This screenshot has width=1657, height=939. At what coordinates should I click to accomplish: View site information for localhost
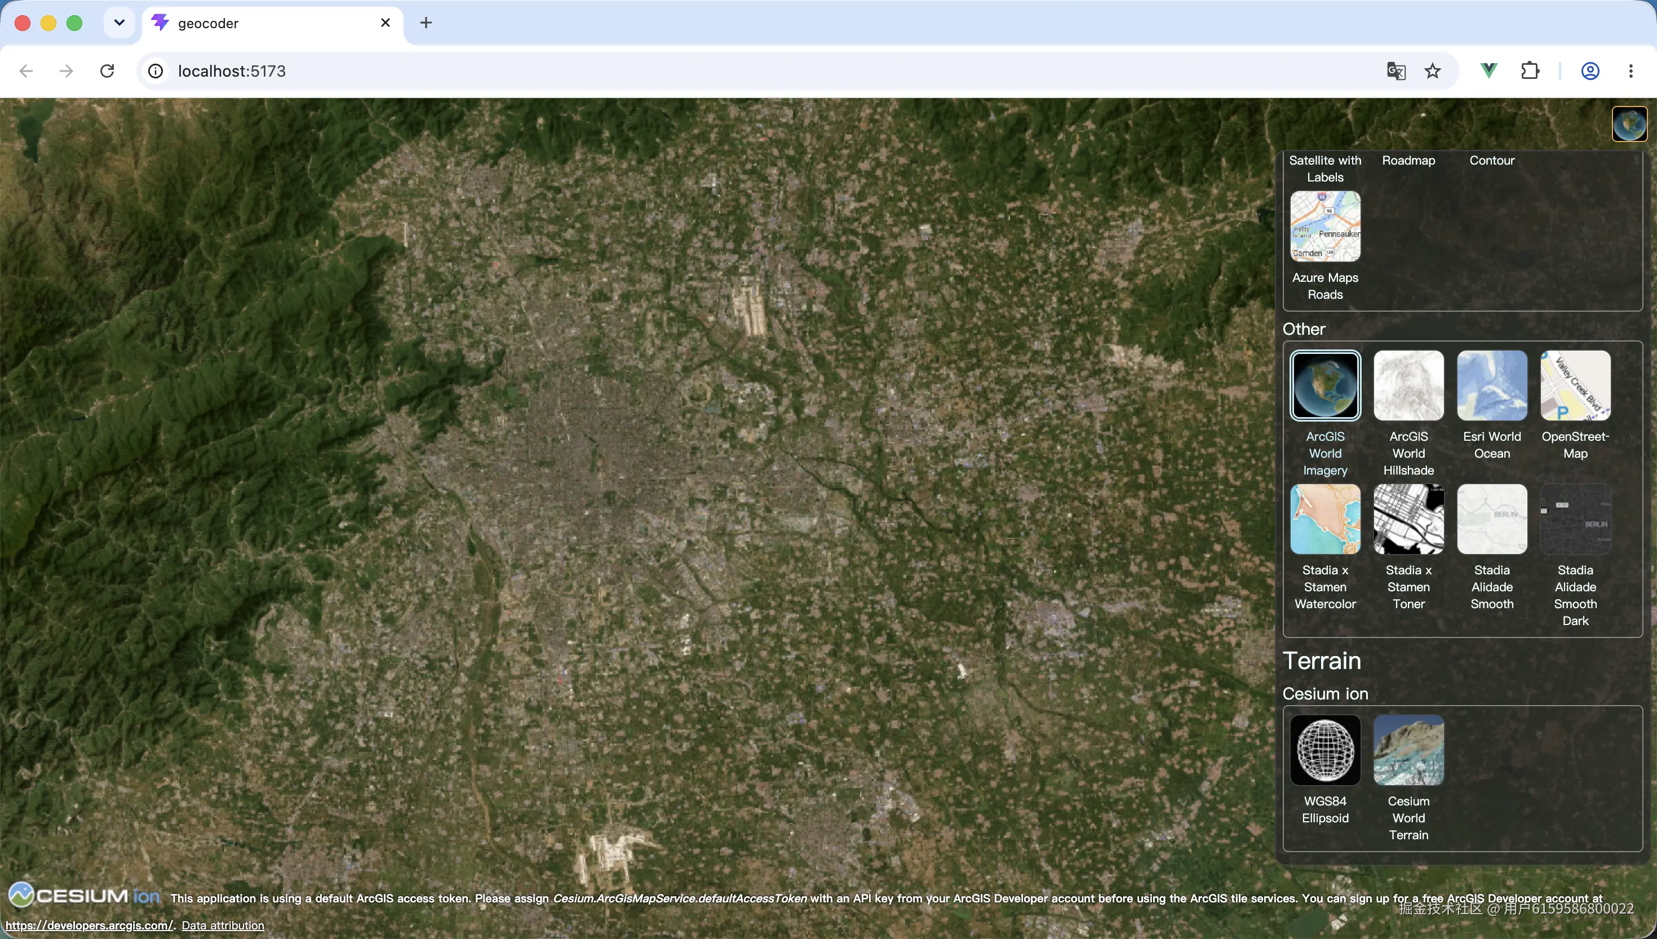tap(156, 71)
